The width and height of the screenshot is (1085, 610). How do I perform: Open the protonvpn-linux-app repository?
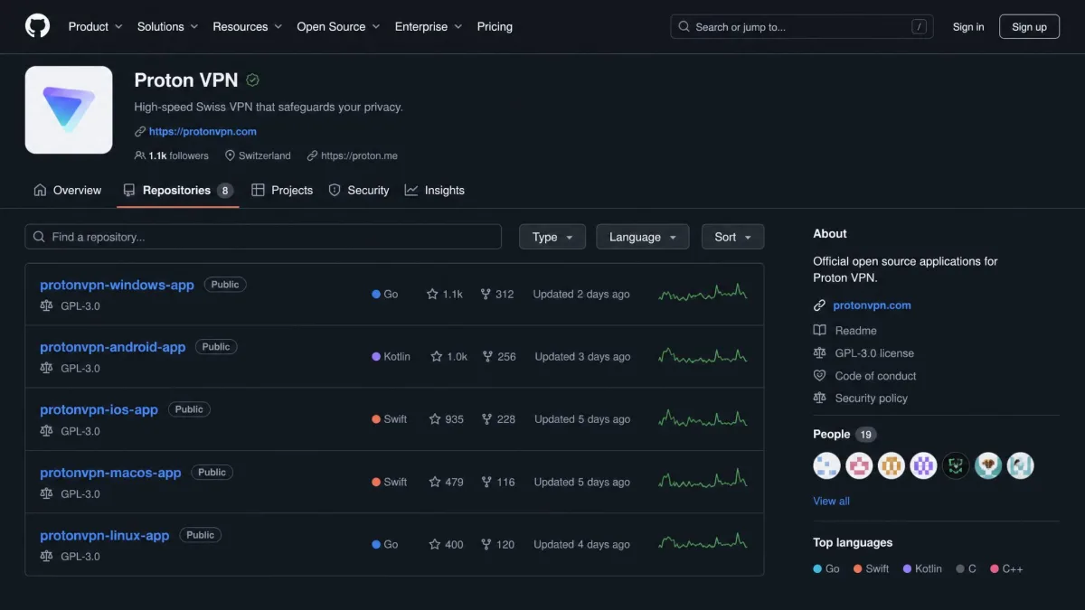click(105, 535)
